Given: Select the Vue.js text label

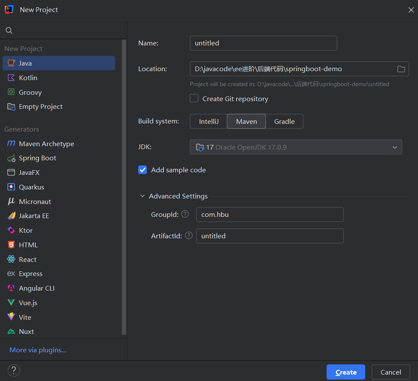Looking at the screenshot, I should coord(28,303).
